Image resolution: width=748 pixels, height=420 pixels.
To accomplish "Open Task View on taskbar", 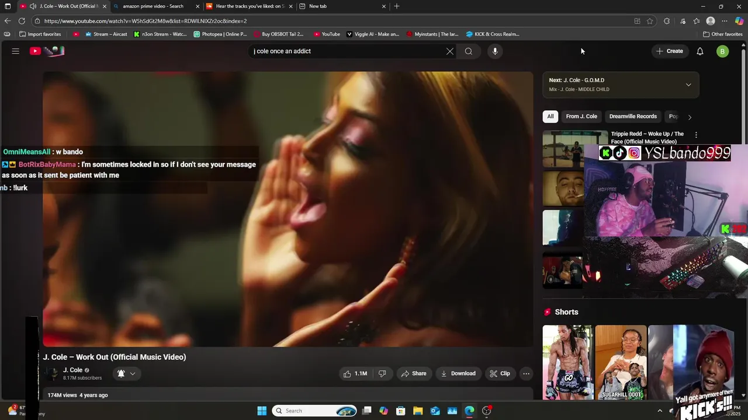I will tap(366, 411).
